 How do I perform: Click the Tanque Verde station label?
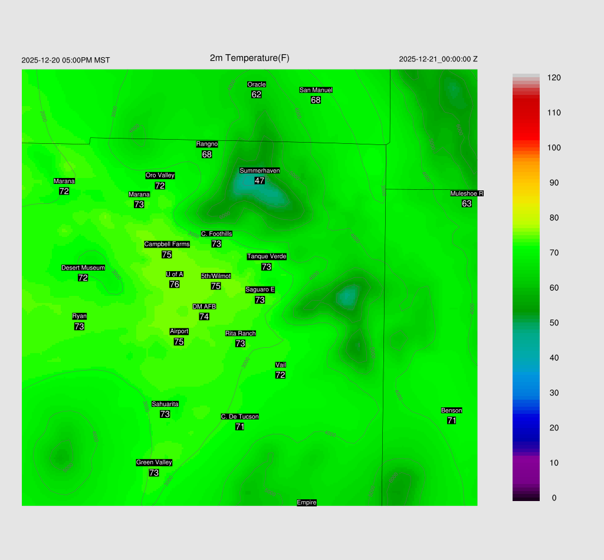tap(267, 256)
